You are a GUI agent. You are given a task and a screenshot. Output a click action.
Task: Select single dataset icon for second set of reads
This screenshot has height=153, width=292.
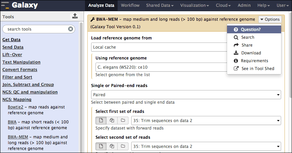(x=101, y=147)
